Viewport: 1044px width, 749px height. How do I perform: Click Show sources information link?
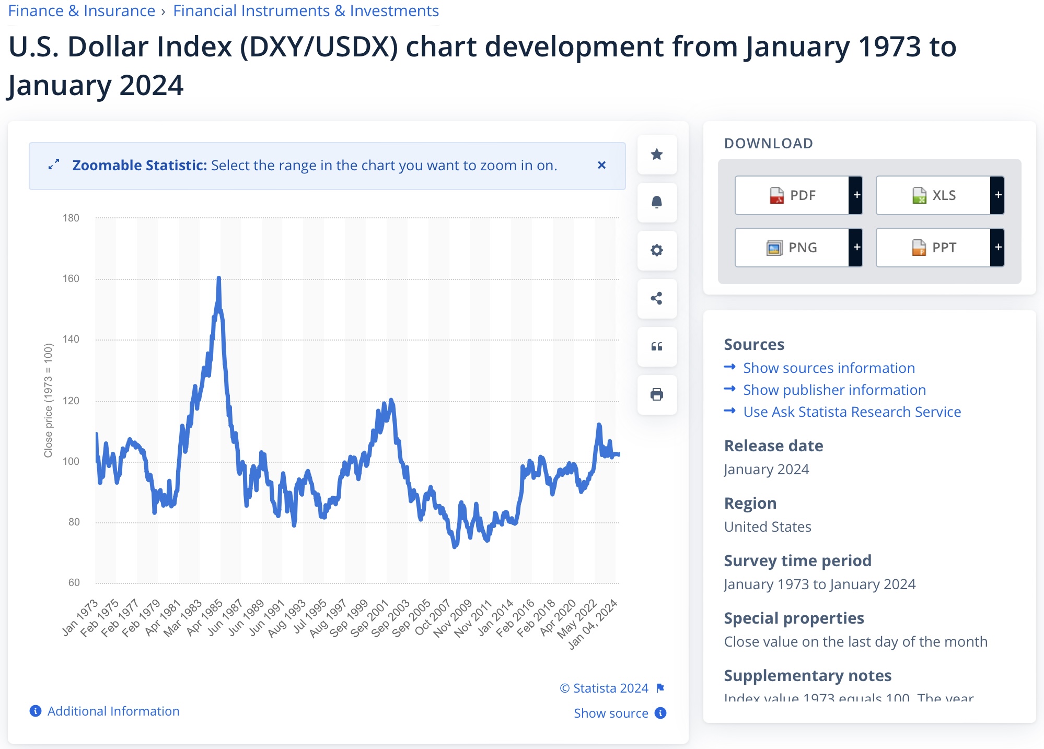[x=829, y=368]
